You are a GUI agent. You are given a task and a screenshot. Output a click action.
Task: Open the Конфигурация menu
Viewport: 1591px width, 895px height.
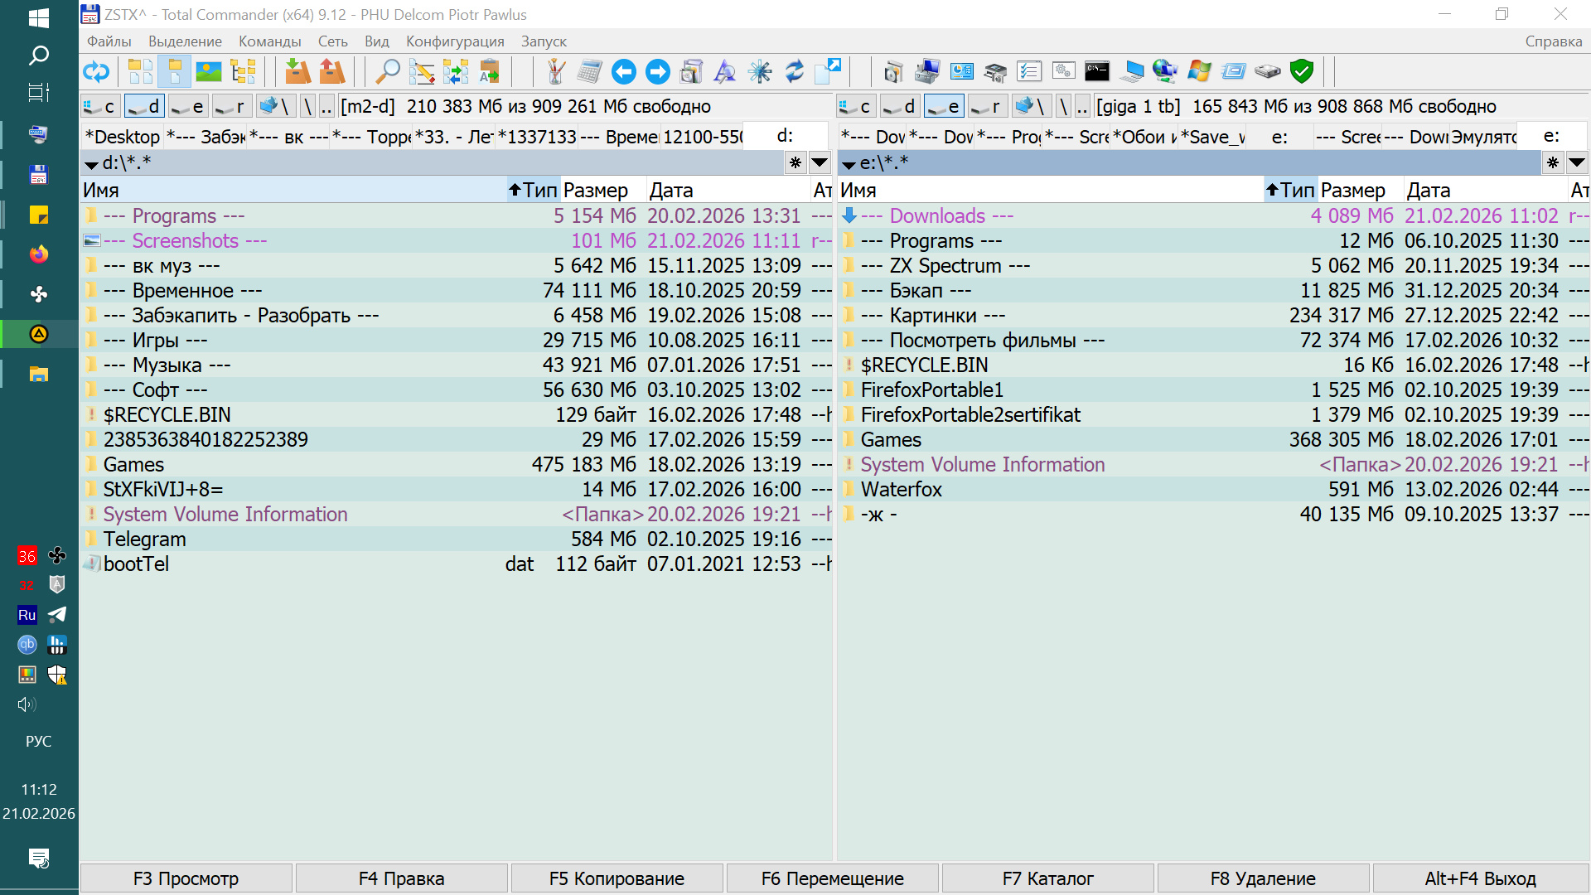tap(454, 41)
